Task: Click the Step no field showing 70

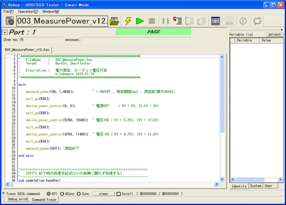Action: tap(41, 39)
